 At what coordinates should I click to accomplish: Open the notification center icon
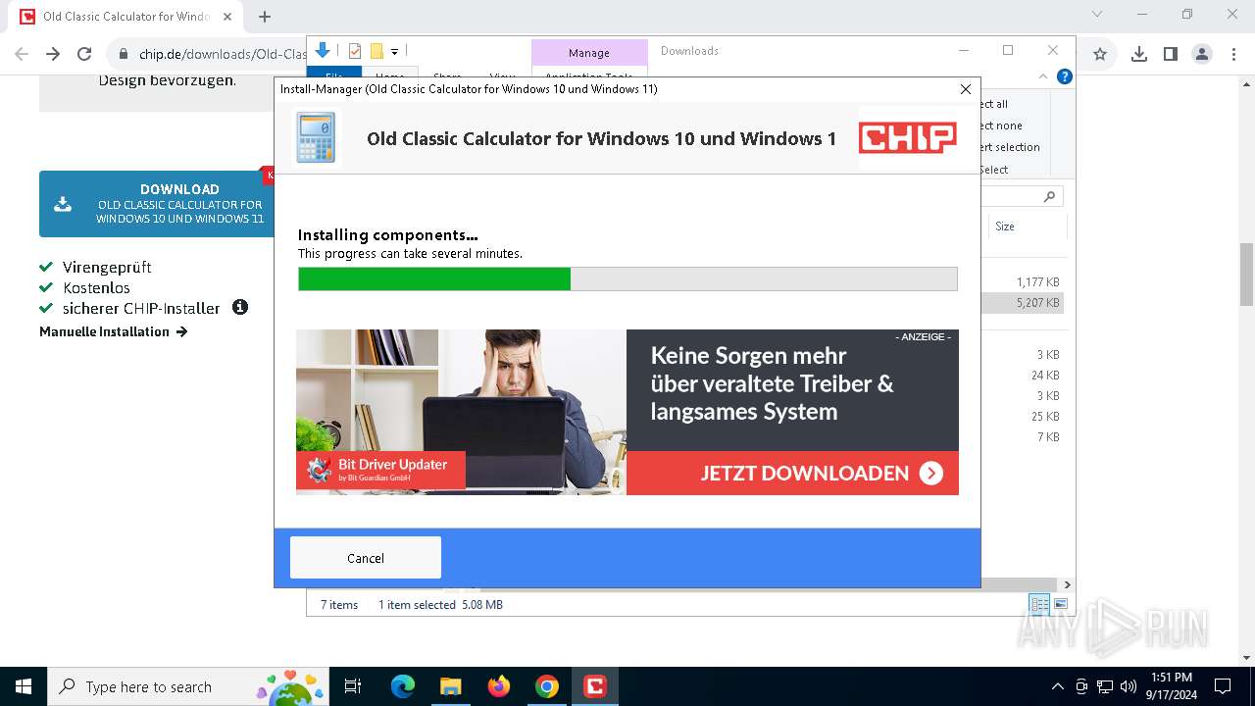1223,686
